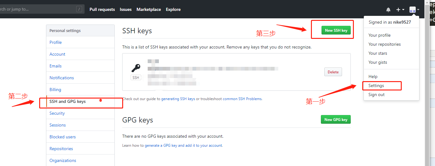Open the user avatar menu
Image resolution: width=435 pixels, height=166 pixels.
click(x=414, y=10)
